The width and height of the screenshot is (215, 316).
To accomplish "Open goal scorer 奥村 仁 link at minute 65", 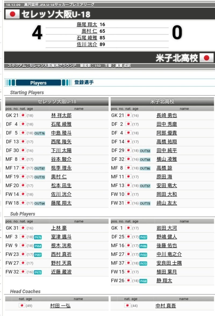I will (x=89, y=31).
